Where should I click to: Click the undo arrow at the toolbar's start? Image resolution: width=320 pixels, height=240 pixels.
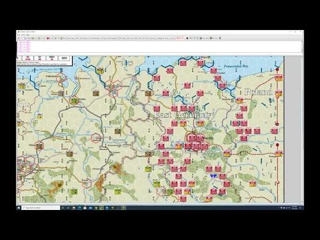click(x=19, y=38)
